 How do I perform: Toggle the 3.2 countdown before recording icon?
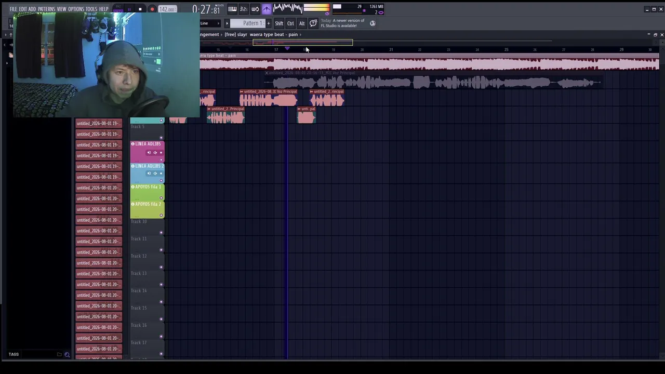pyautogui.click(x=244, y=9)
